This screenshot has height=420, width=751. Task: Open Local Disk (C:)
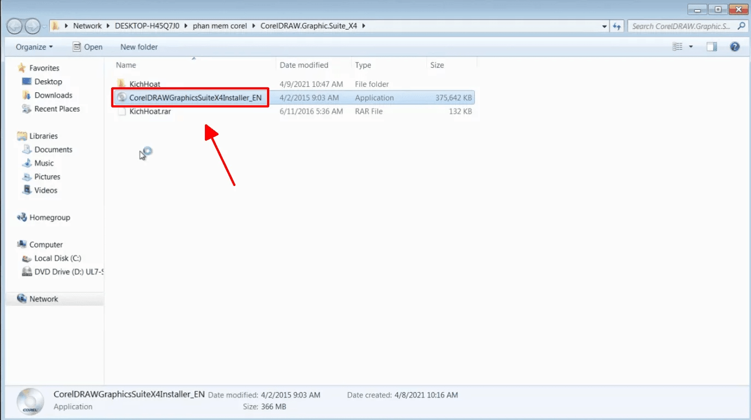[58, 258]
